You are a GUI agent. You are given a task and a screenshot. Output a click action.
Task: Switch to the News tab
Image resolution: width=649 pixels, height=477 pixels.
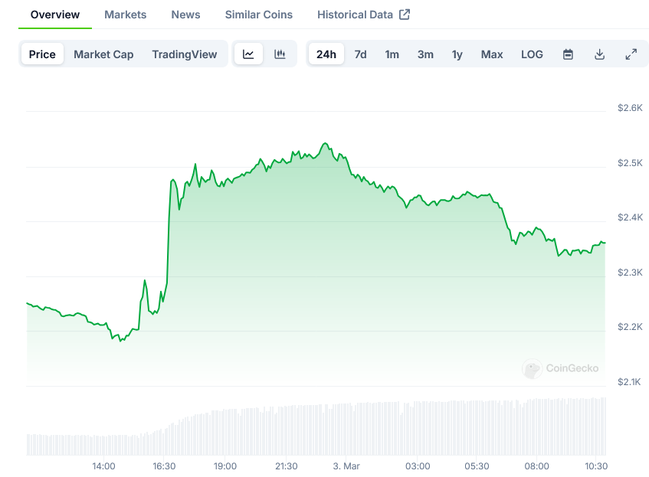click(186, 15)
